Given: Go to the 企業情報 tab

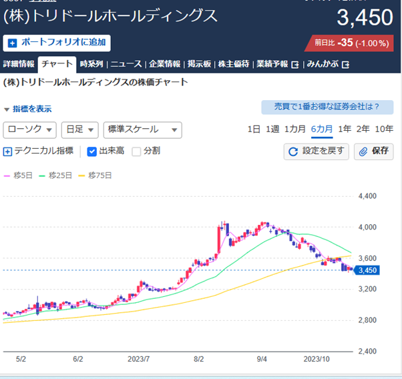Looking at the screenshot, I should pos(164,64).
